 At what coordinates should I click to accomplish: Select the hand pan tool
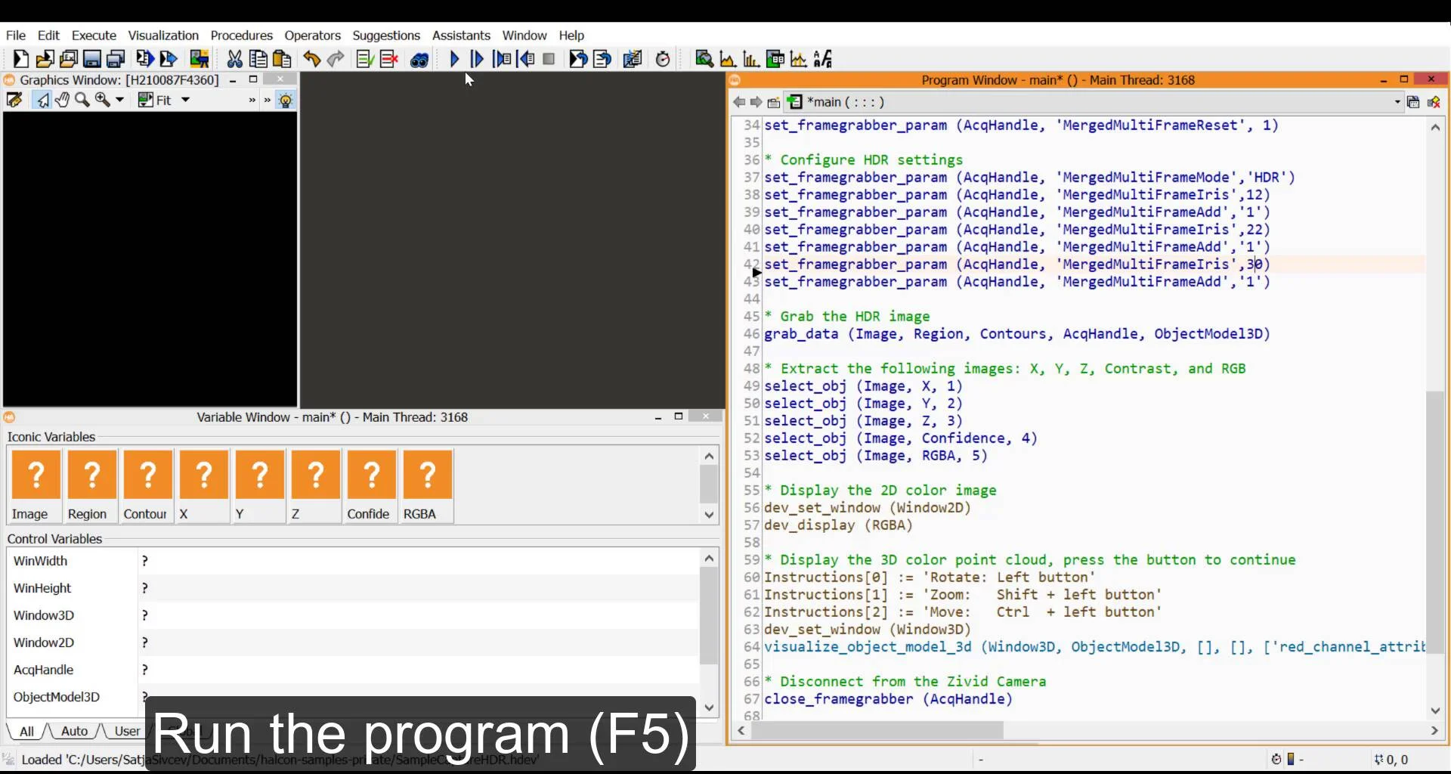pyautogui.click(x=62, y=100)
